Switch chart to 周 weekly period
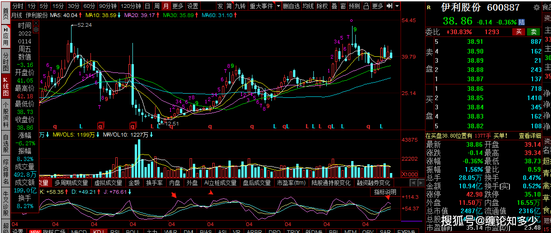Screen dimensions: 551x233 (157, 6)
